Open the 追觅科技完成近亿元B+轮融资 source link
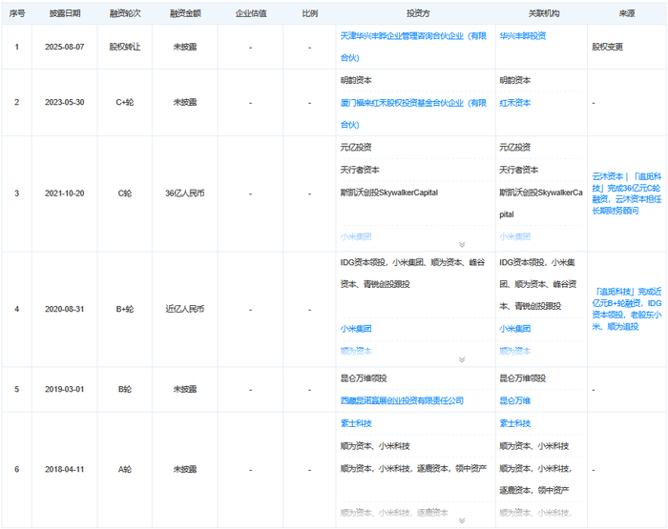Screen dimensions: 668x529 (627, 309)
